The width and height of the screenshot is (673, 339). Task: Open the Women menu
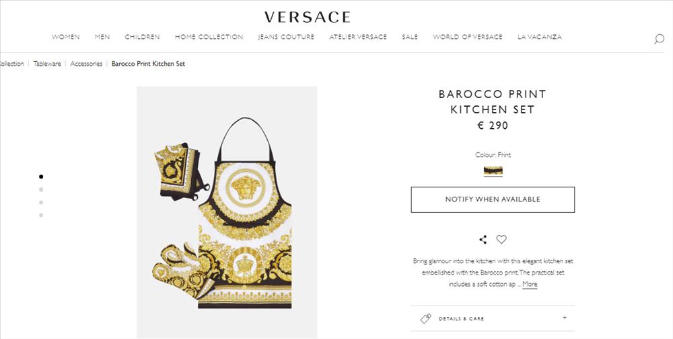click(x=66, y=37)
